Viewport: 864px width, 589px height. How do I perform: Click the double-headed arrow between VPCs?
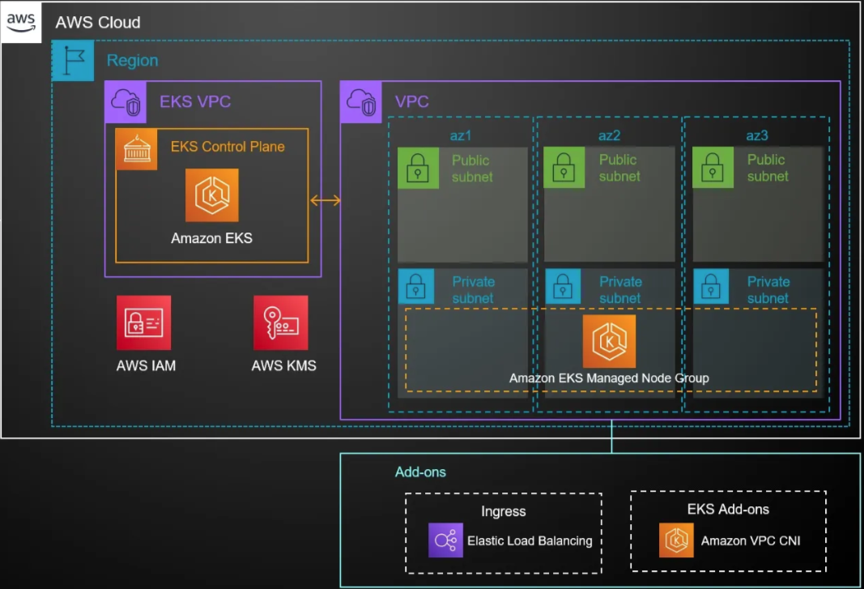[x=325, y=201]
